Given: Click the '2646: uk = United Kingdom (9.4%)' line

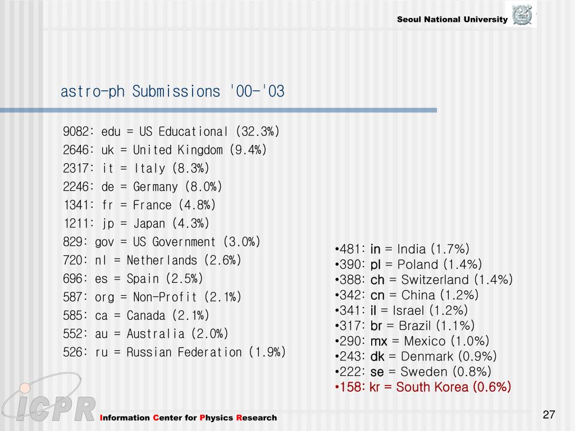Looking at the screenshot, I should tap(165, 150).
